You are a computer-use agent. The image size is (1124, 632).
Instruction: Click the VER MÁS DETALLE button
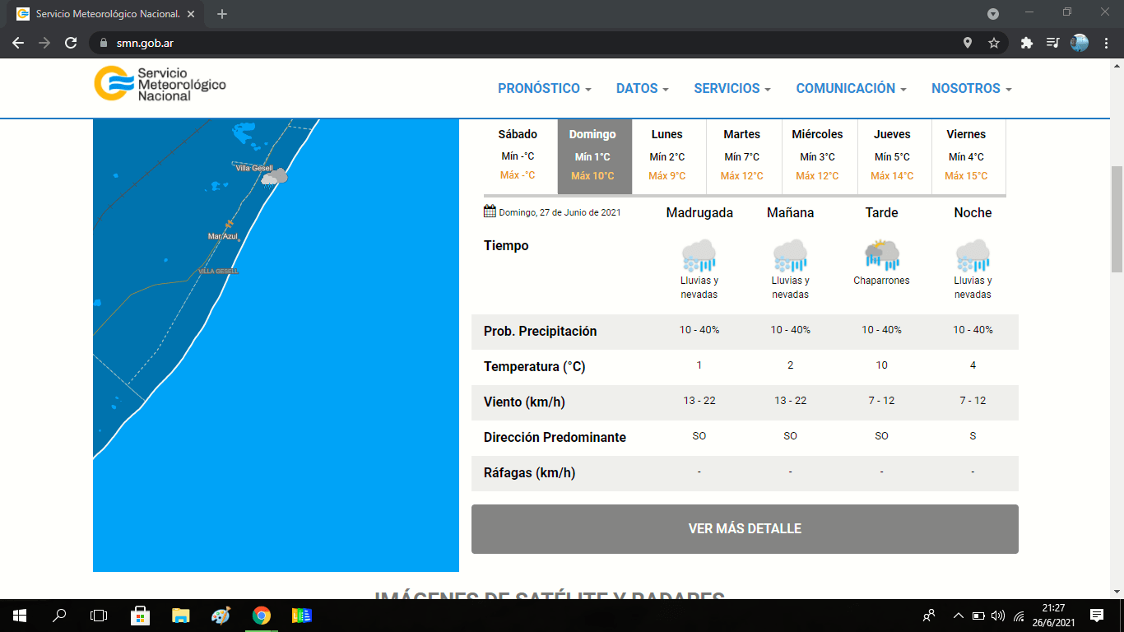[x=745, y=529]
